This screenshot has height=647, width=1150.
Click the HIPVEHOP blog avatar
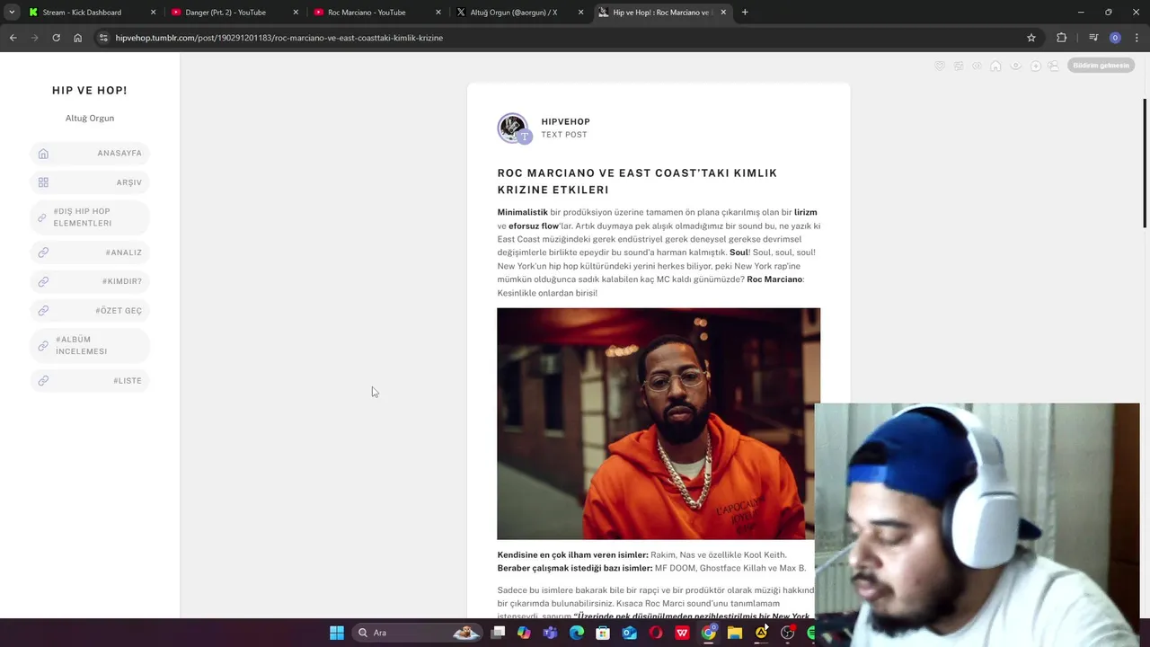[513, 128]
